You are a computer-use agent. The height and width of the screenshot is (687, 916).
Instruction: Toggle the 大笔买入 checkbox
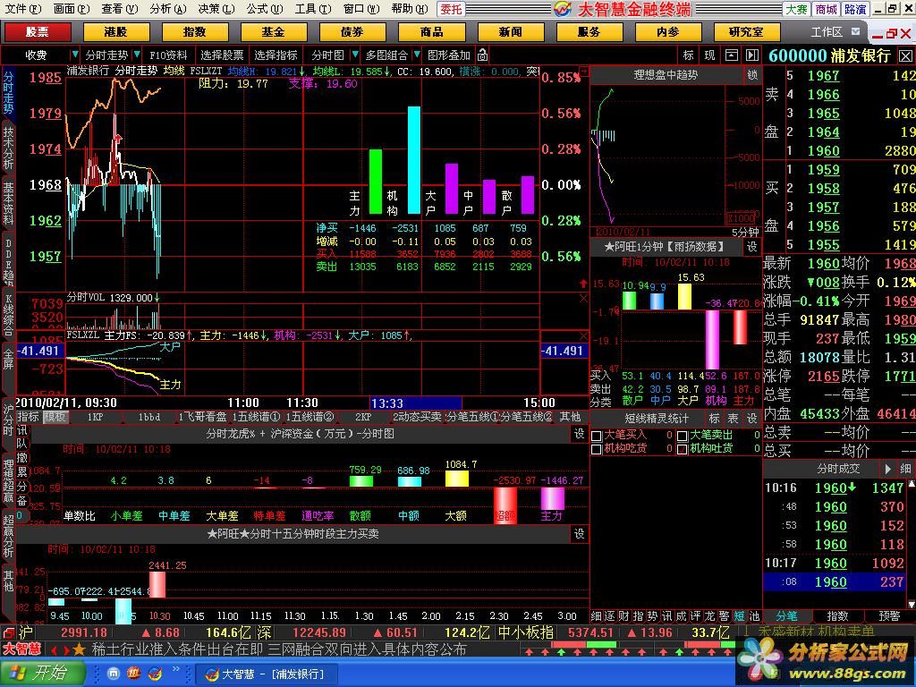[x=597, y=436]
